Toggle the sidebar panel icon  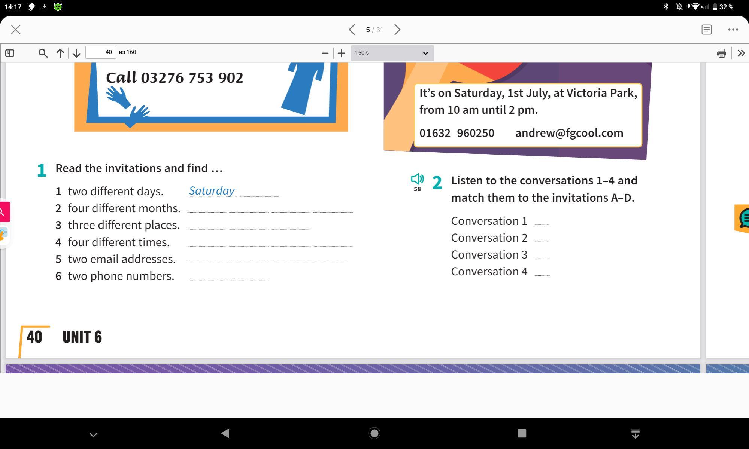10,53
